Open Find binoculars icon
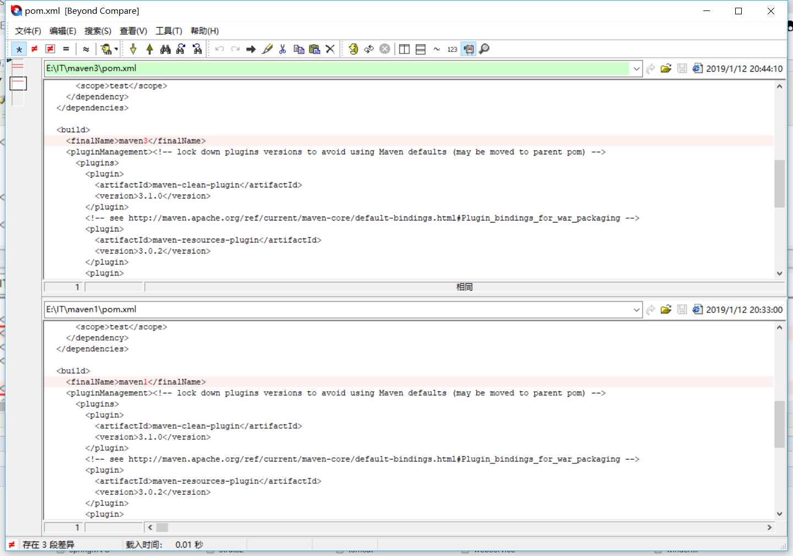793x556 pixels. pyautogui.click(x=165, y=49)
